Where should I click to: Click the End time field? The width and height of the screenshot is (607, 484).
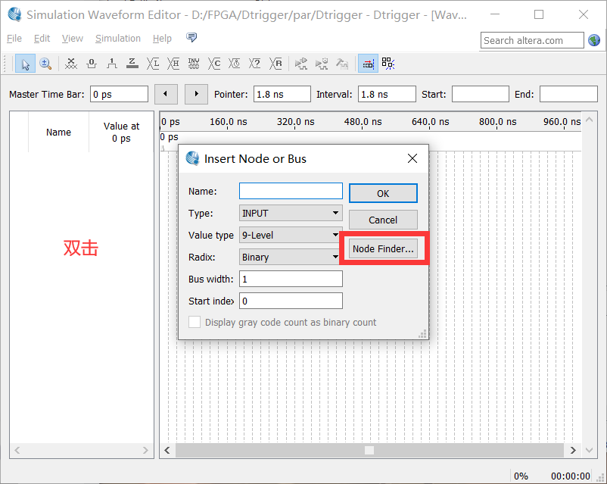[x=568, y=94]
